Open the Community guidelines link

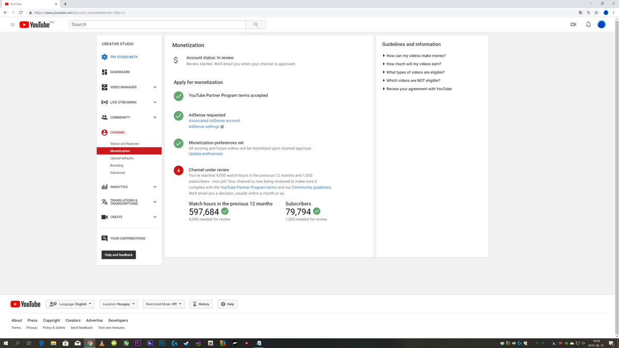[x=312, y=188]
